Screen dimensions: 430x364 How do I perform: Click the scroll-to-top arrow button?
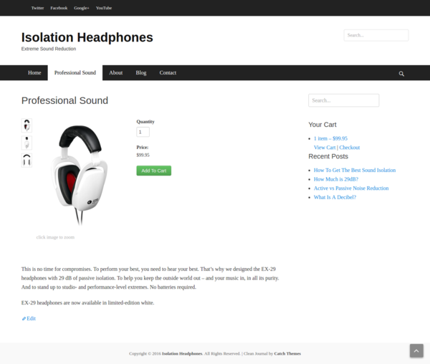[x=416, y=350]
